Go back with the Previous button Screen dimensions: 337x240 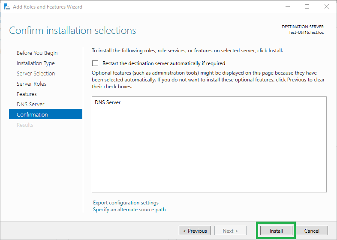(195, 231)
